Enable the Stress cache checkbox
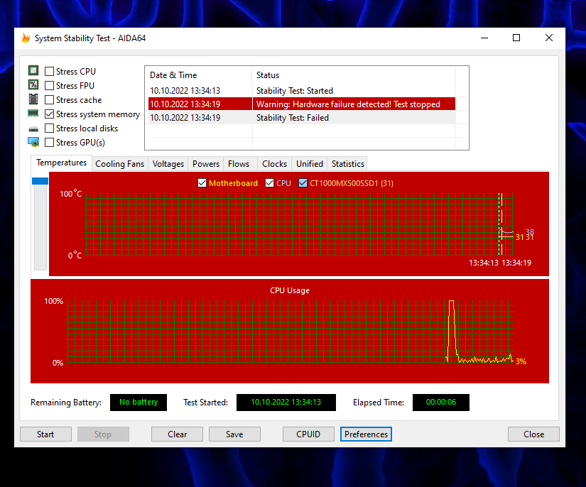The width and height of the screenshot is (586, 487). [49, 99]
